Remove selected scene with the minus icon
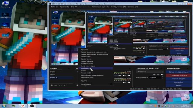 pyautogui.click(x=55, y=85)
